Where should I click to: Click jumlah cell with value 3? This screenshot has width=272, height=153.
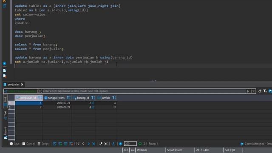(106, 108)
